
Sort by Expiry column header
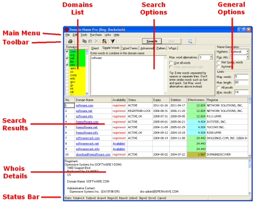[x=161, y=100]
